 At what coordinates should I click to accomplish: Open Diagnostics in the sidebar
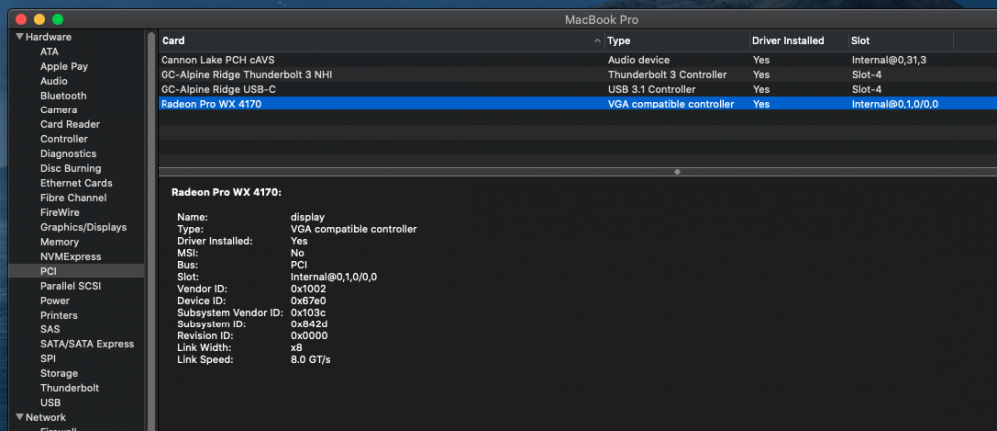tap(68, 153)
